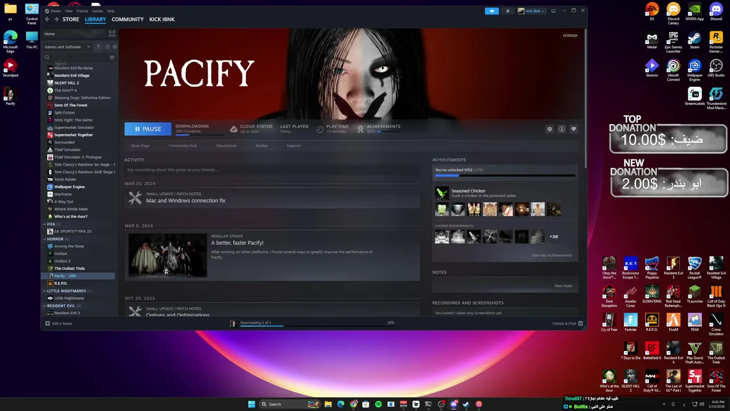Screen dimensions: 730x411
Task: Open Recycle/Control Panel desktop icon
Action: click(32, 14)
